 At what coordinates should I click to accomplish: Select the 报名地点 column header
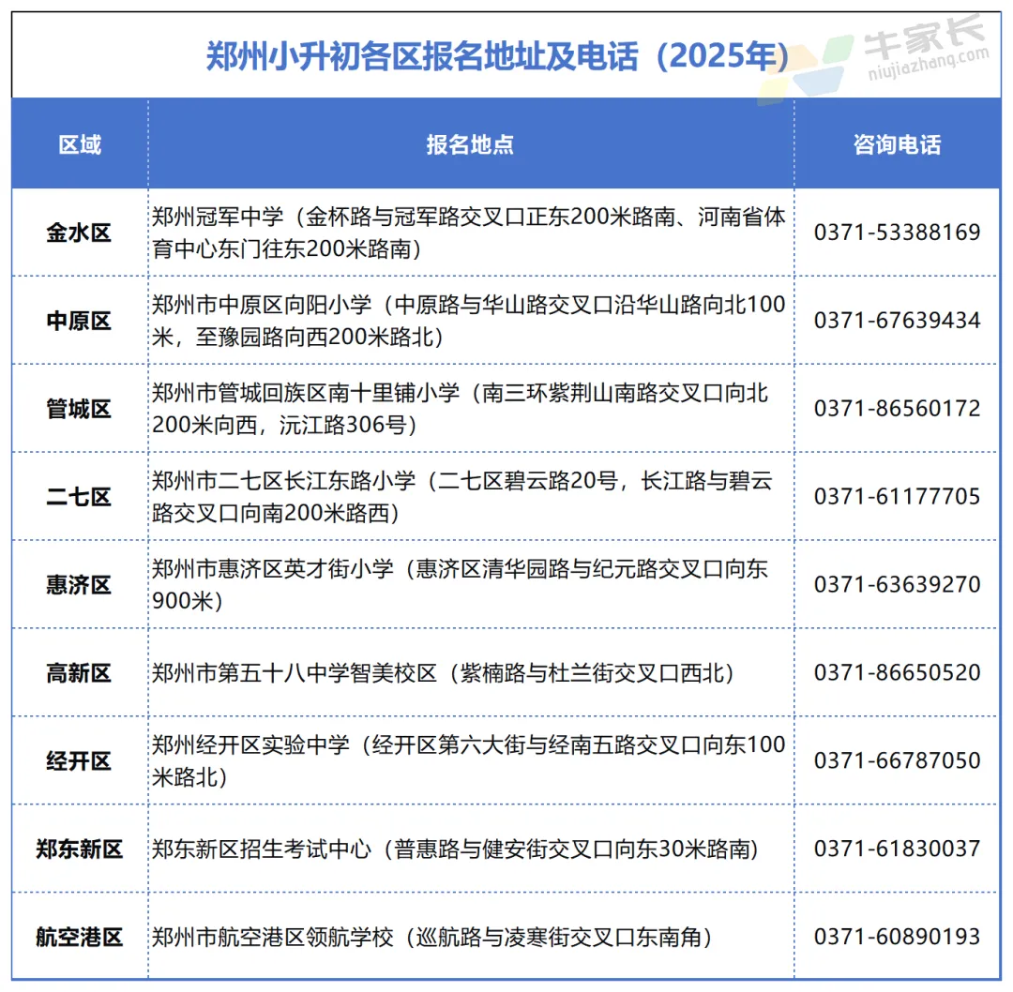coord(470,144)
